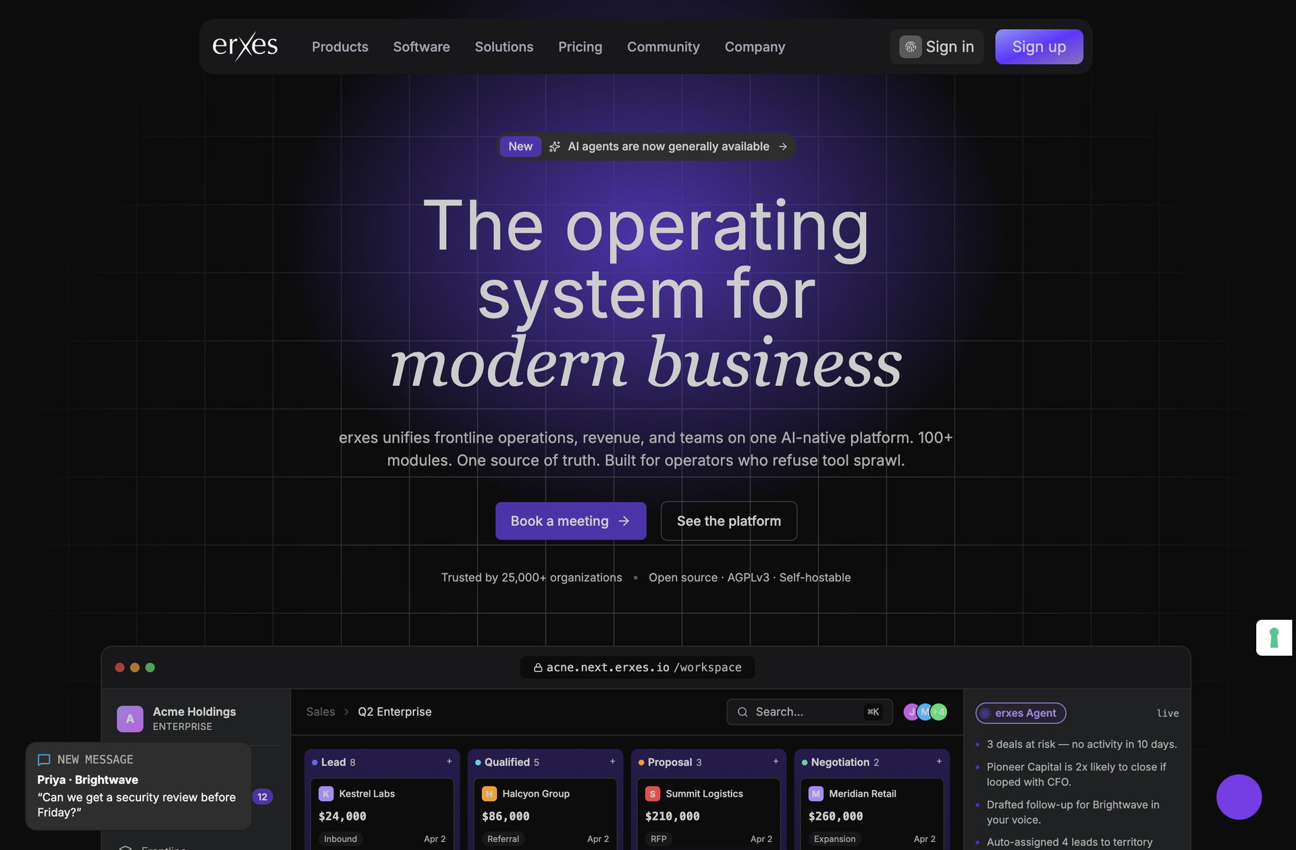
Task: Open the purple chat launcher bubble
Action: [x=1239, y=797]
